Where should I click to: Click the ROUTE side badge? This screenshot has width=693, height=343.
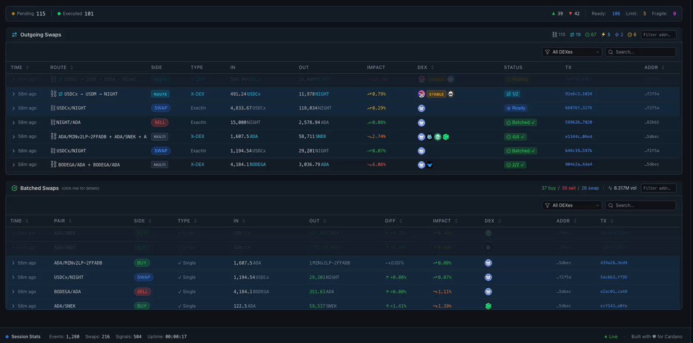coord(160,94)
